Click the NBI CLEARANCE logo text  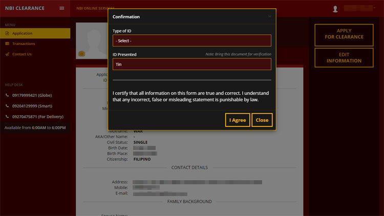[25, 8]
